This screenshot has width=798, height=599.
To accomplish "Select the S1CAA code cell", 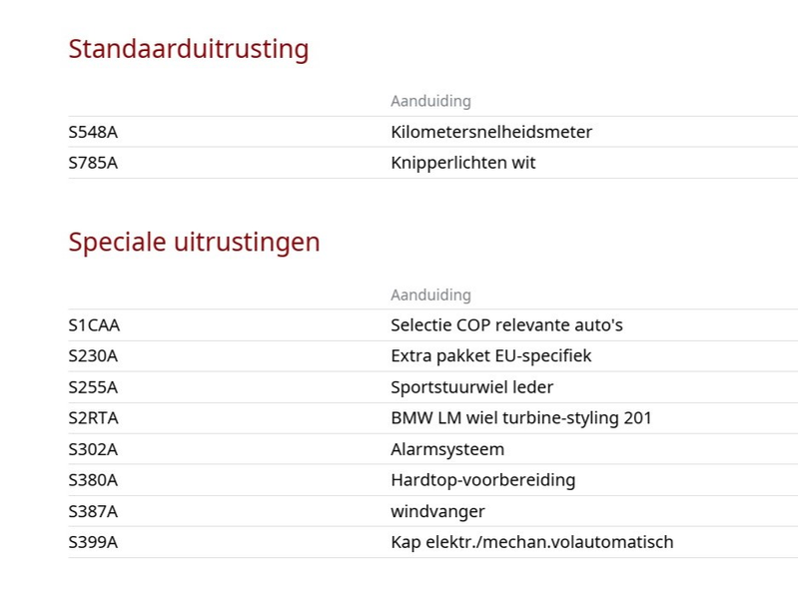I will 94,325.
